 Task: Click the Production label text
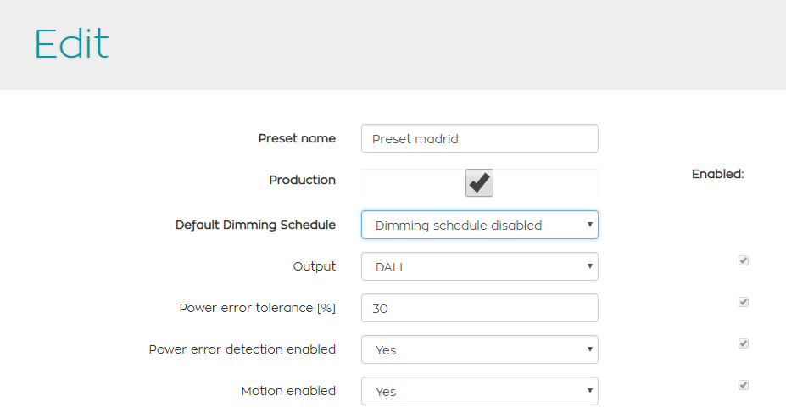click(x=302, y=180)
